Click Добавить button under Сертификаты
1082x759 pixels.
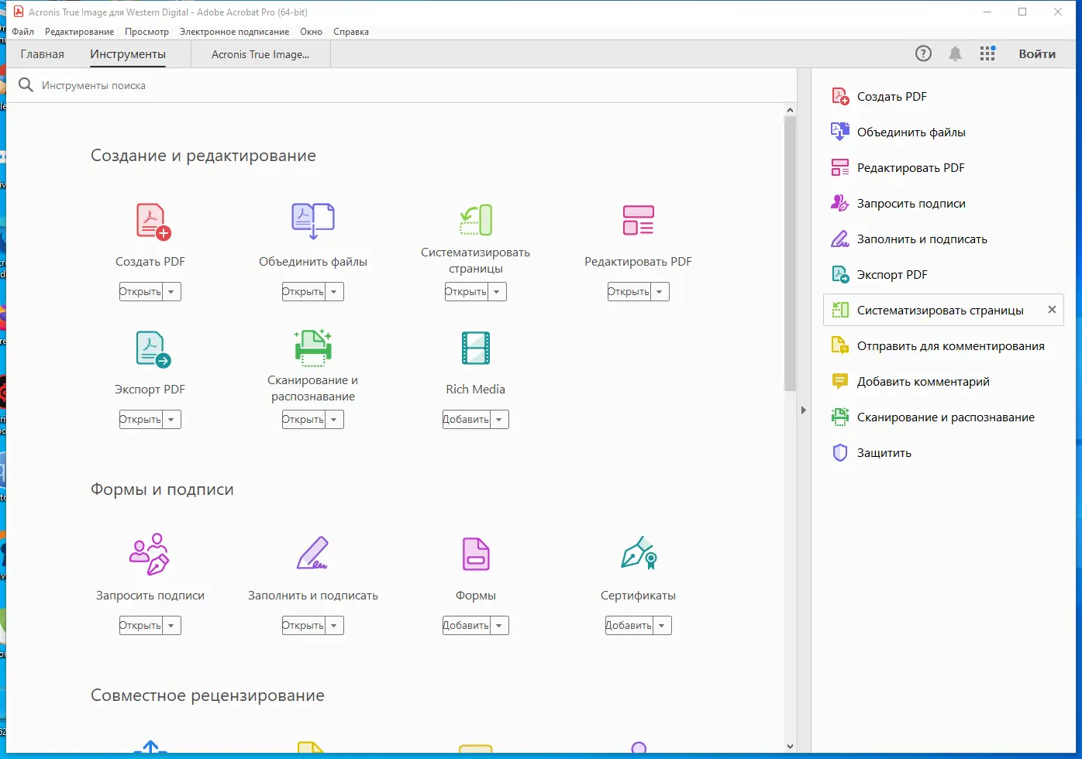[x=629, y=626]
